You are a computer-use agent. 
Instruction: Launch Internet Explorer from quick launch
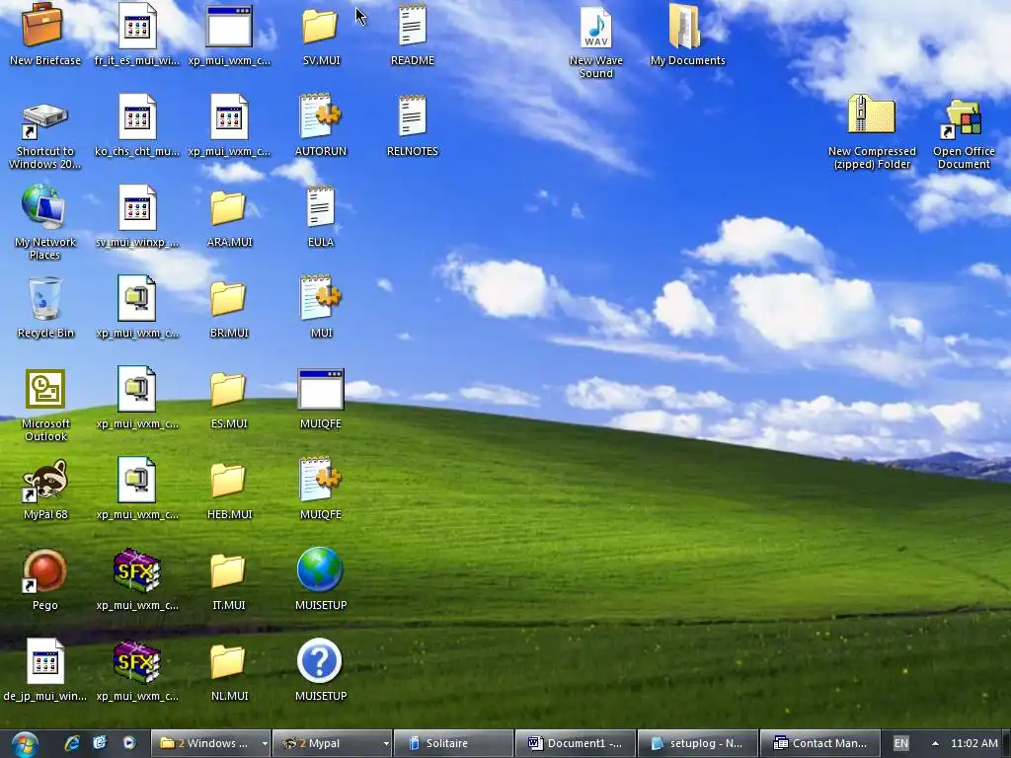pyautogui.click(x=71, y=743)
